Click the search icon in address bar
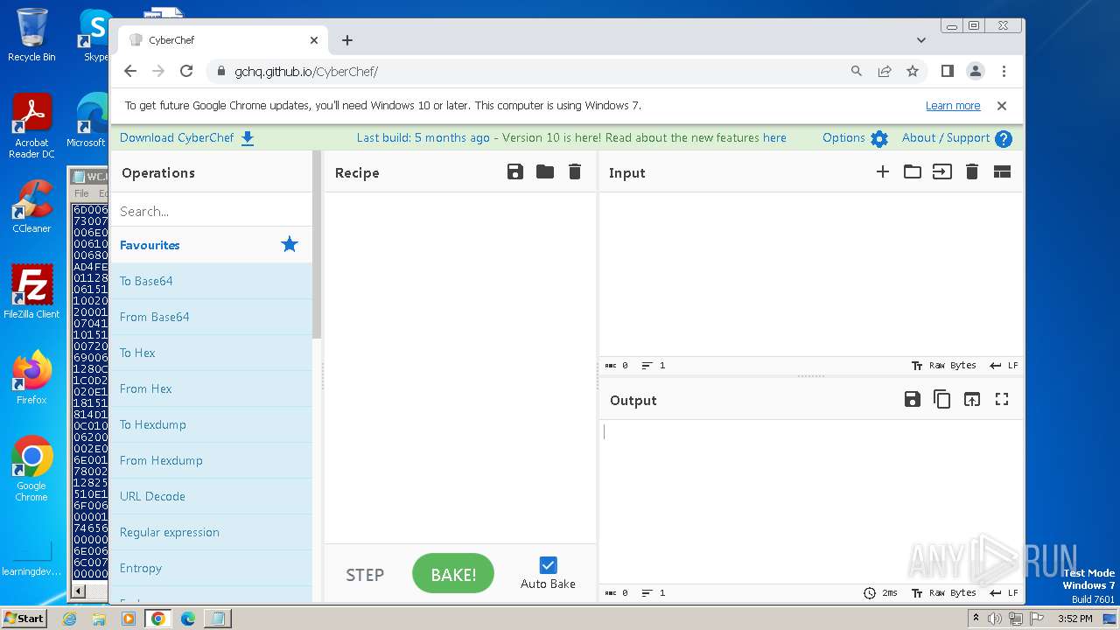Viewport: 1120px width, 630px height. (x=857, y=72)
